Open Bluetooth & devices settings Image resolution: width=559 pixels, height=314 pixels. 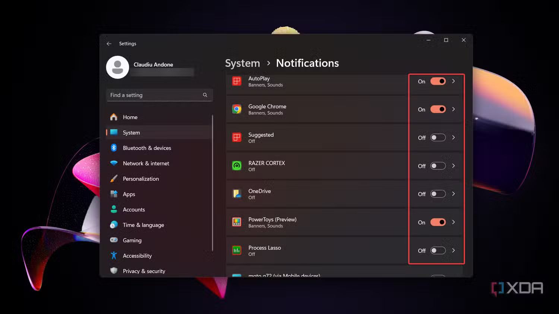click(x=147, y=148)
